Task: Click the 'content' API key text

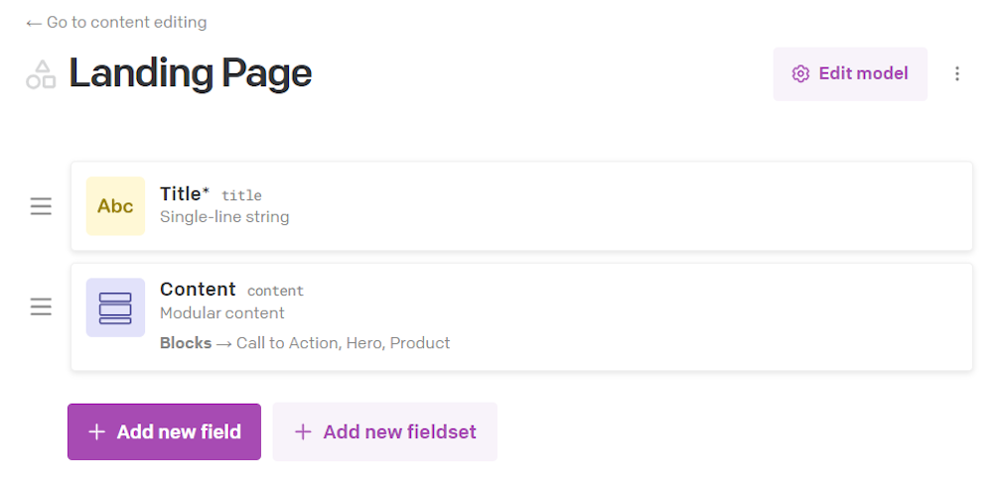Action: (x=275, y=291)
